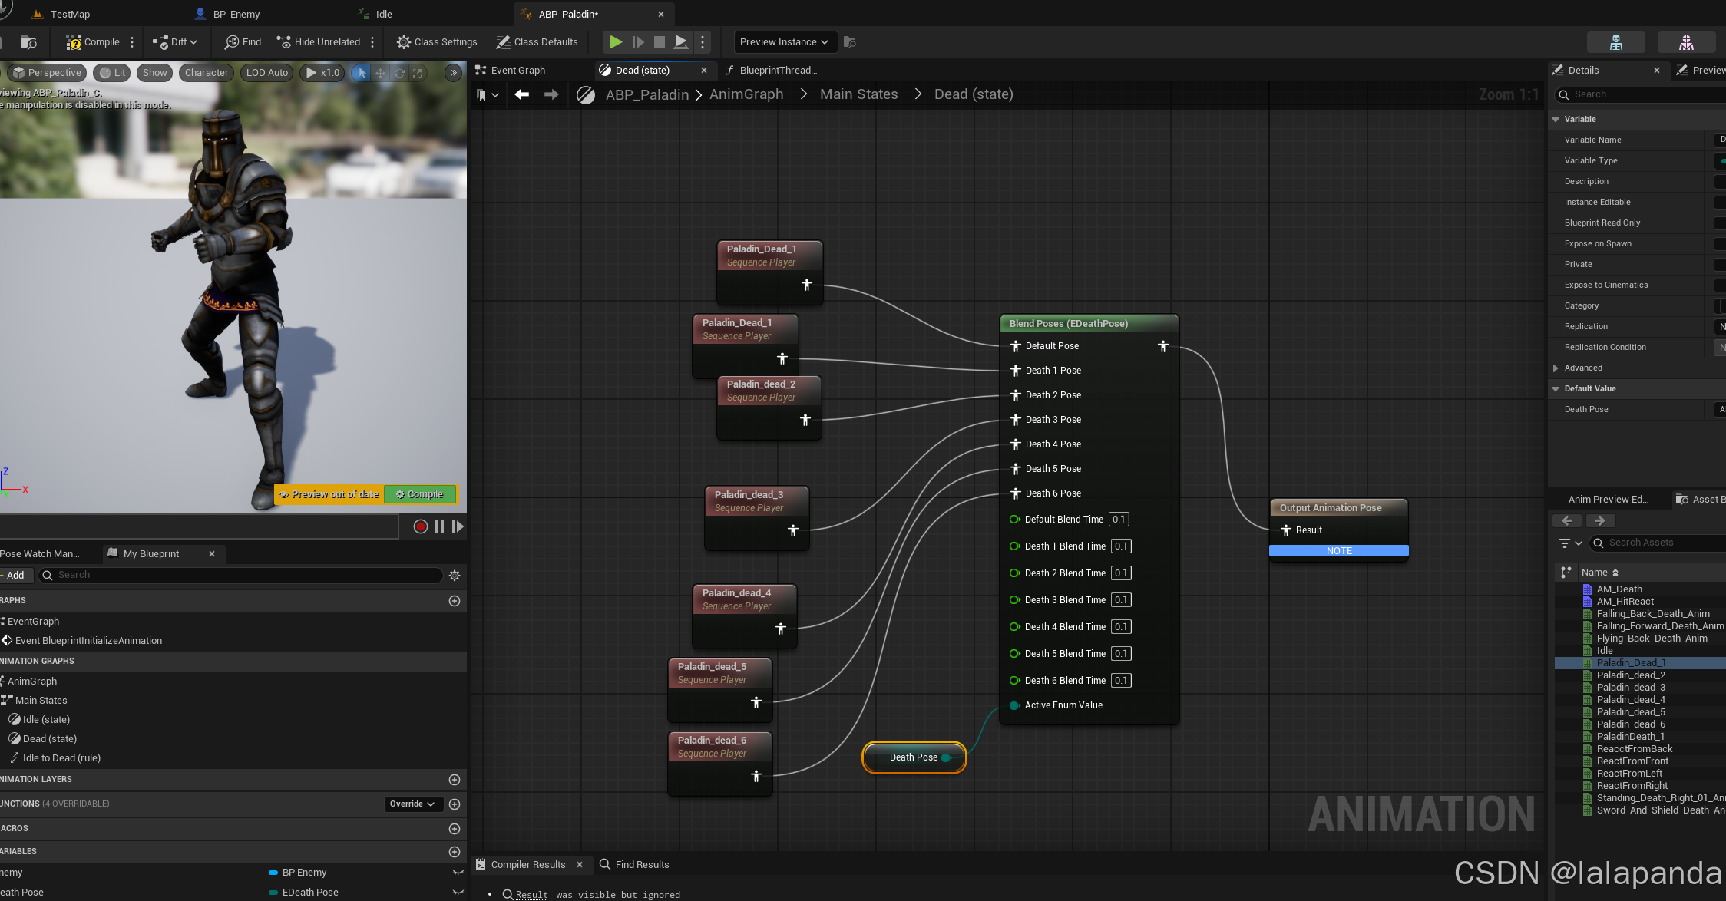This screenshot has height=901, width=1726.
Task: Open the Functions Override dropdown
Action: [412, 804]
